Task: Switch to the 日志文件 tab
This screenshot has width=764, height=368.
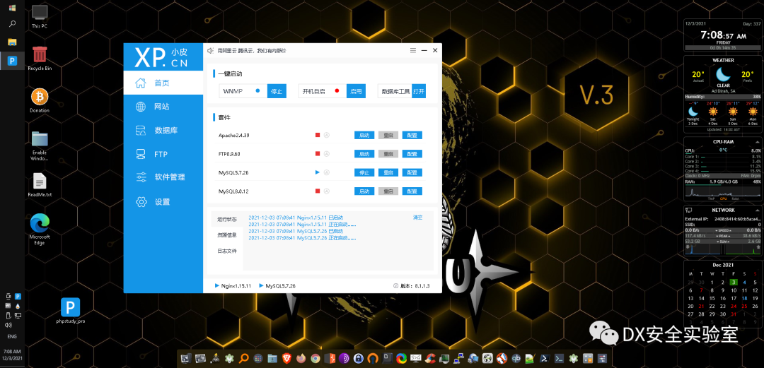Action: pyautogui.click(x=227, y=251)
